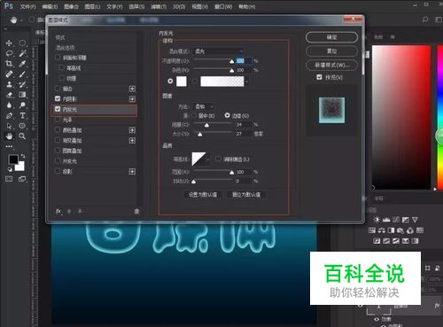
Task: Click the New Style (新建样式) button
Action: point(331,65)
